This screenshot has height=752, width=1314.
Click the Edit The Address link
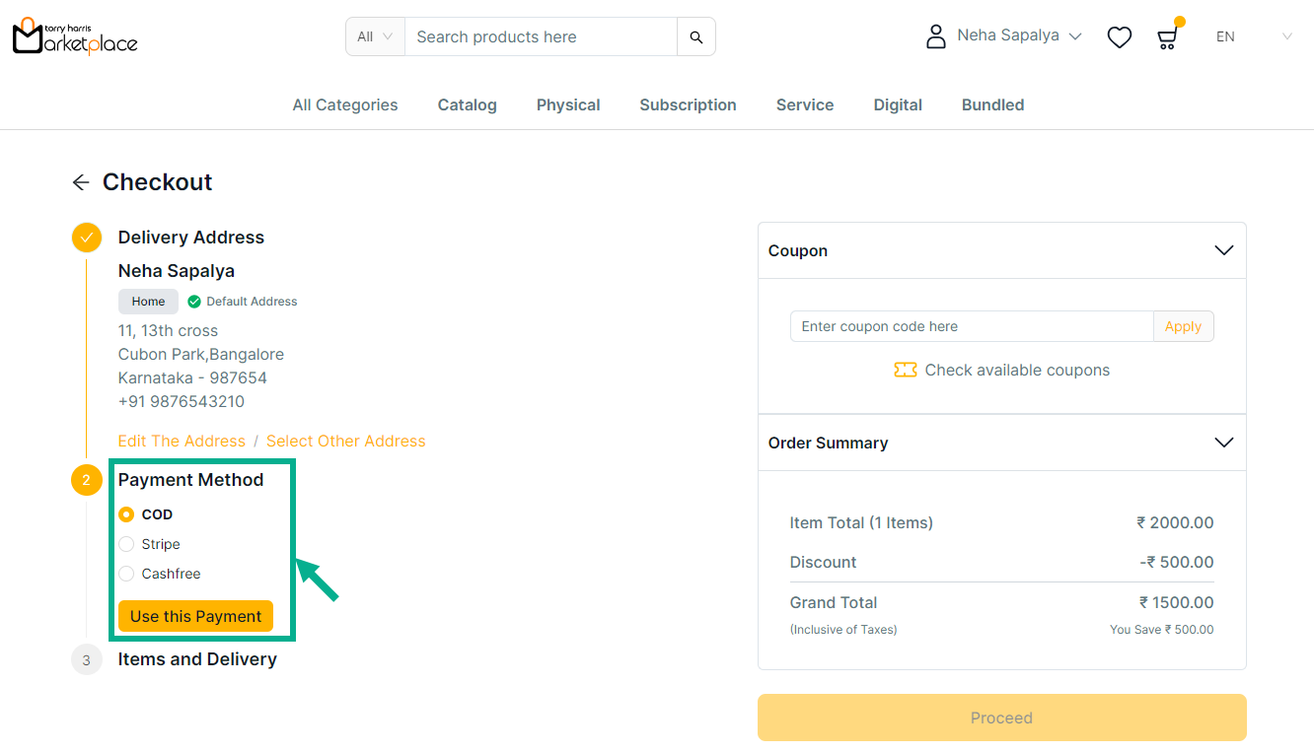click(182, 442)
